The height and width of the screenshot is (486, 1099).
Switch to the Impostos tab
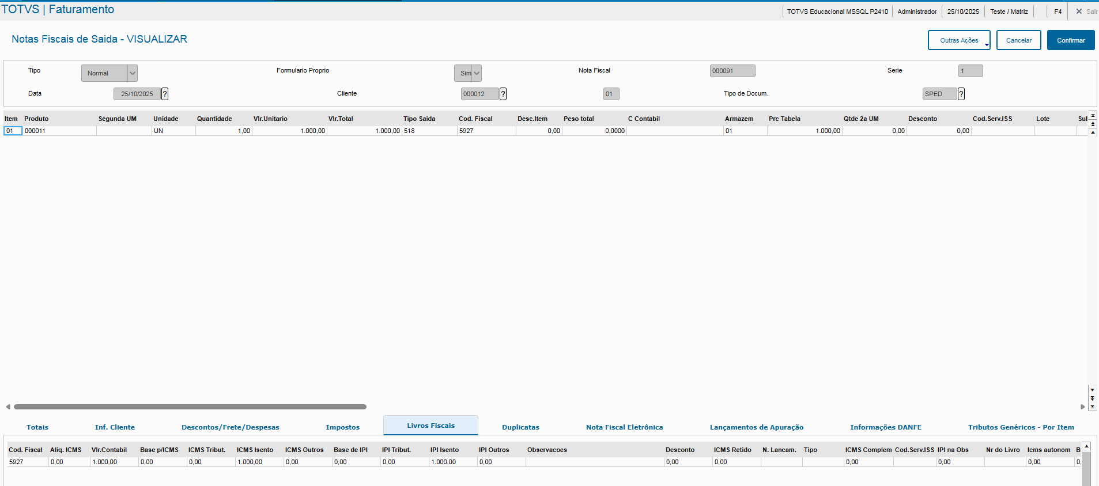coord(343,427)
